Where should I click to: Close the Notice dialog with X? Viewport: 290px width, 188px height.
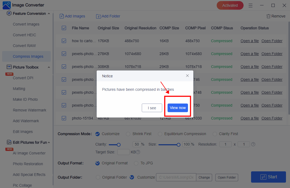[x=187, y=76]
